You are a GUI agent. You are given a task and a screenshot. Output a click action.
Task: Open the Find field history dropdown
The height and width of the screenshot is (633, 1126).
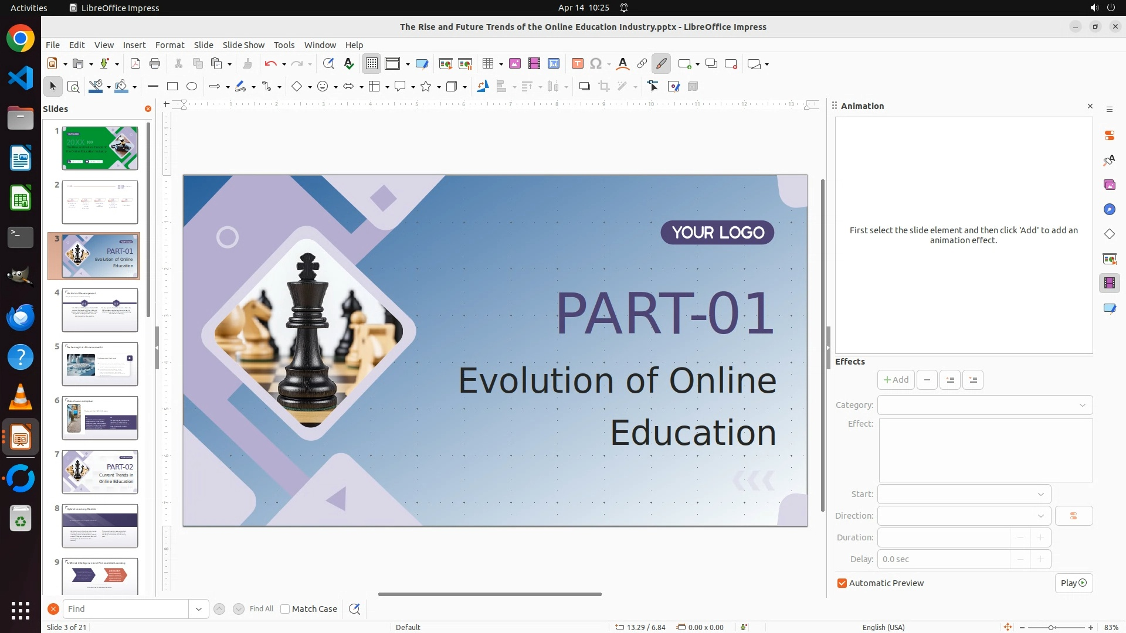tap(199, 609)
